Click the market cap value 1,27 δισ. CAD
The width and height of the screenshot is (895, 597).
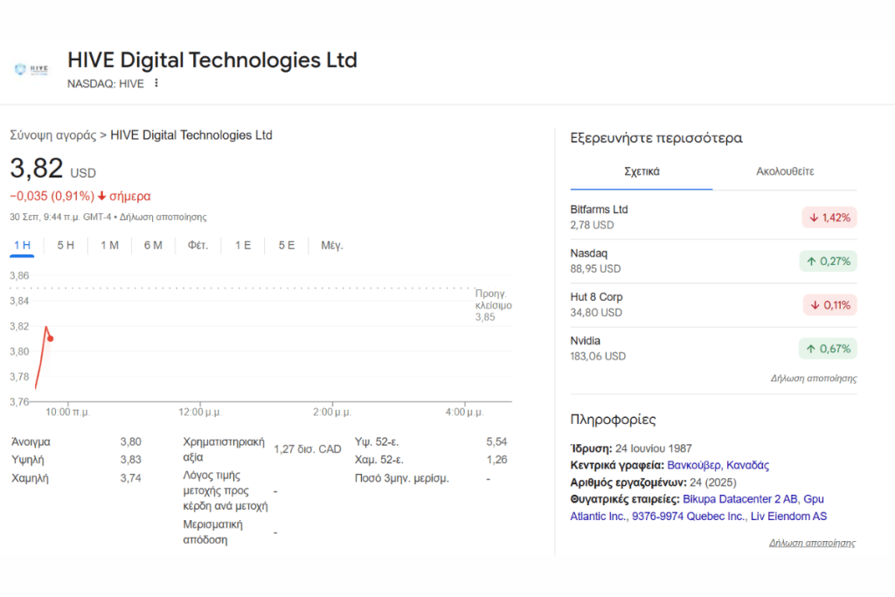pyautogui.click(x=308, y=449)
